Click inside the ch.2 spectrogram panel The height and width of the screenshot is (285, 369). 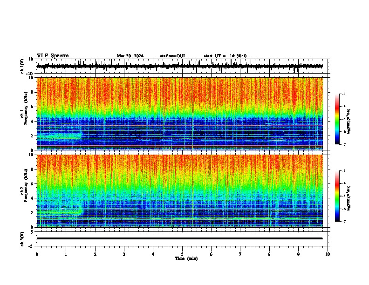[179, 191]
